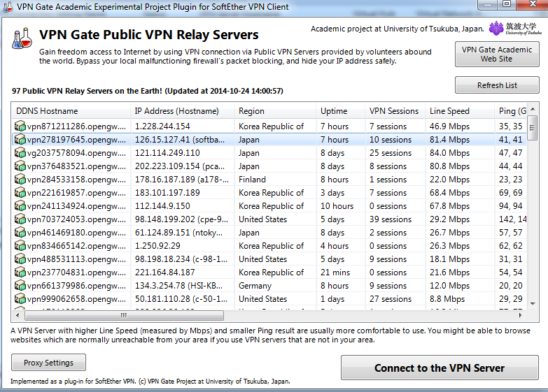
Task: Click the server icon beside vpn661379986
Action: click(20, 286)
